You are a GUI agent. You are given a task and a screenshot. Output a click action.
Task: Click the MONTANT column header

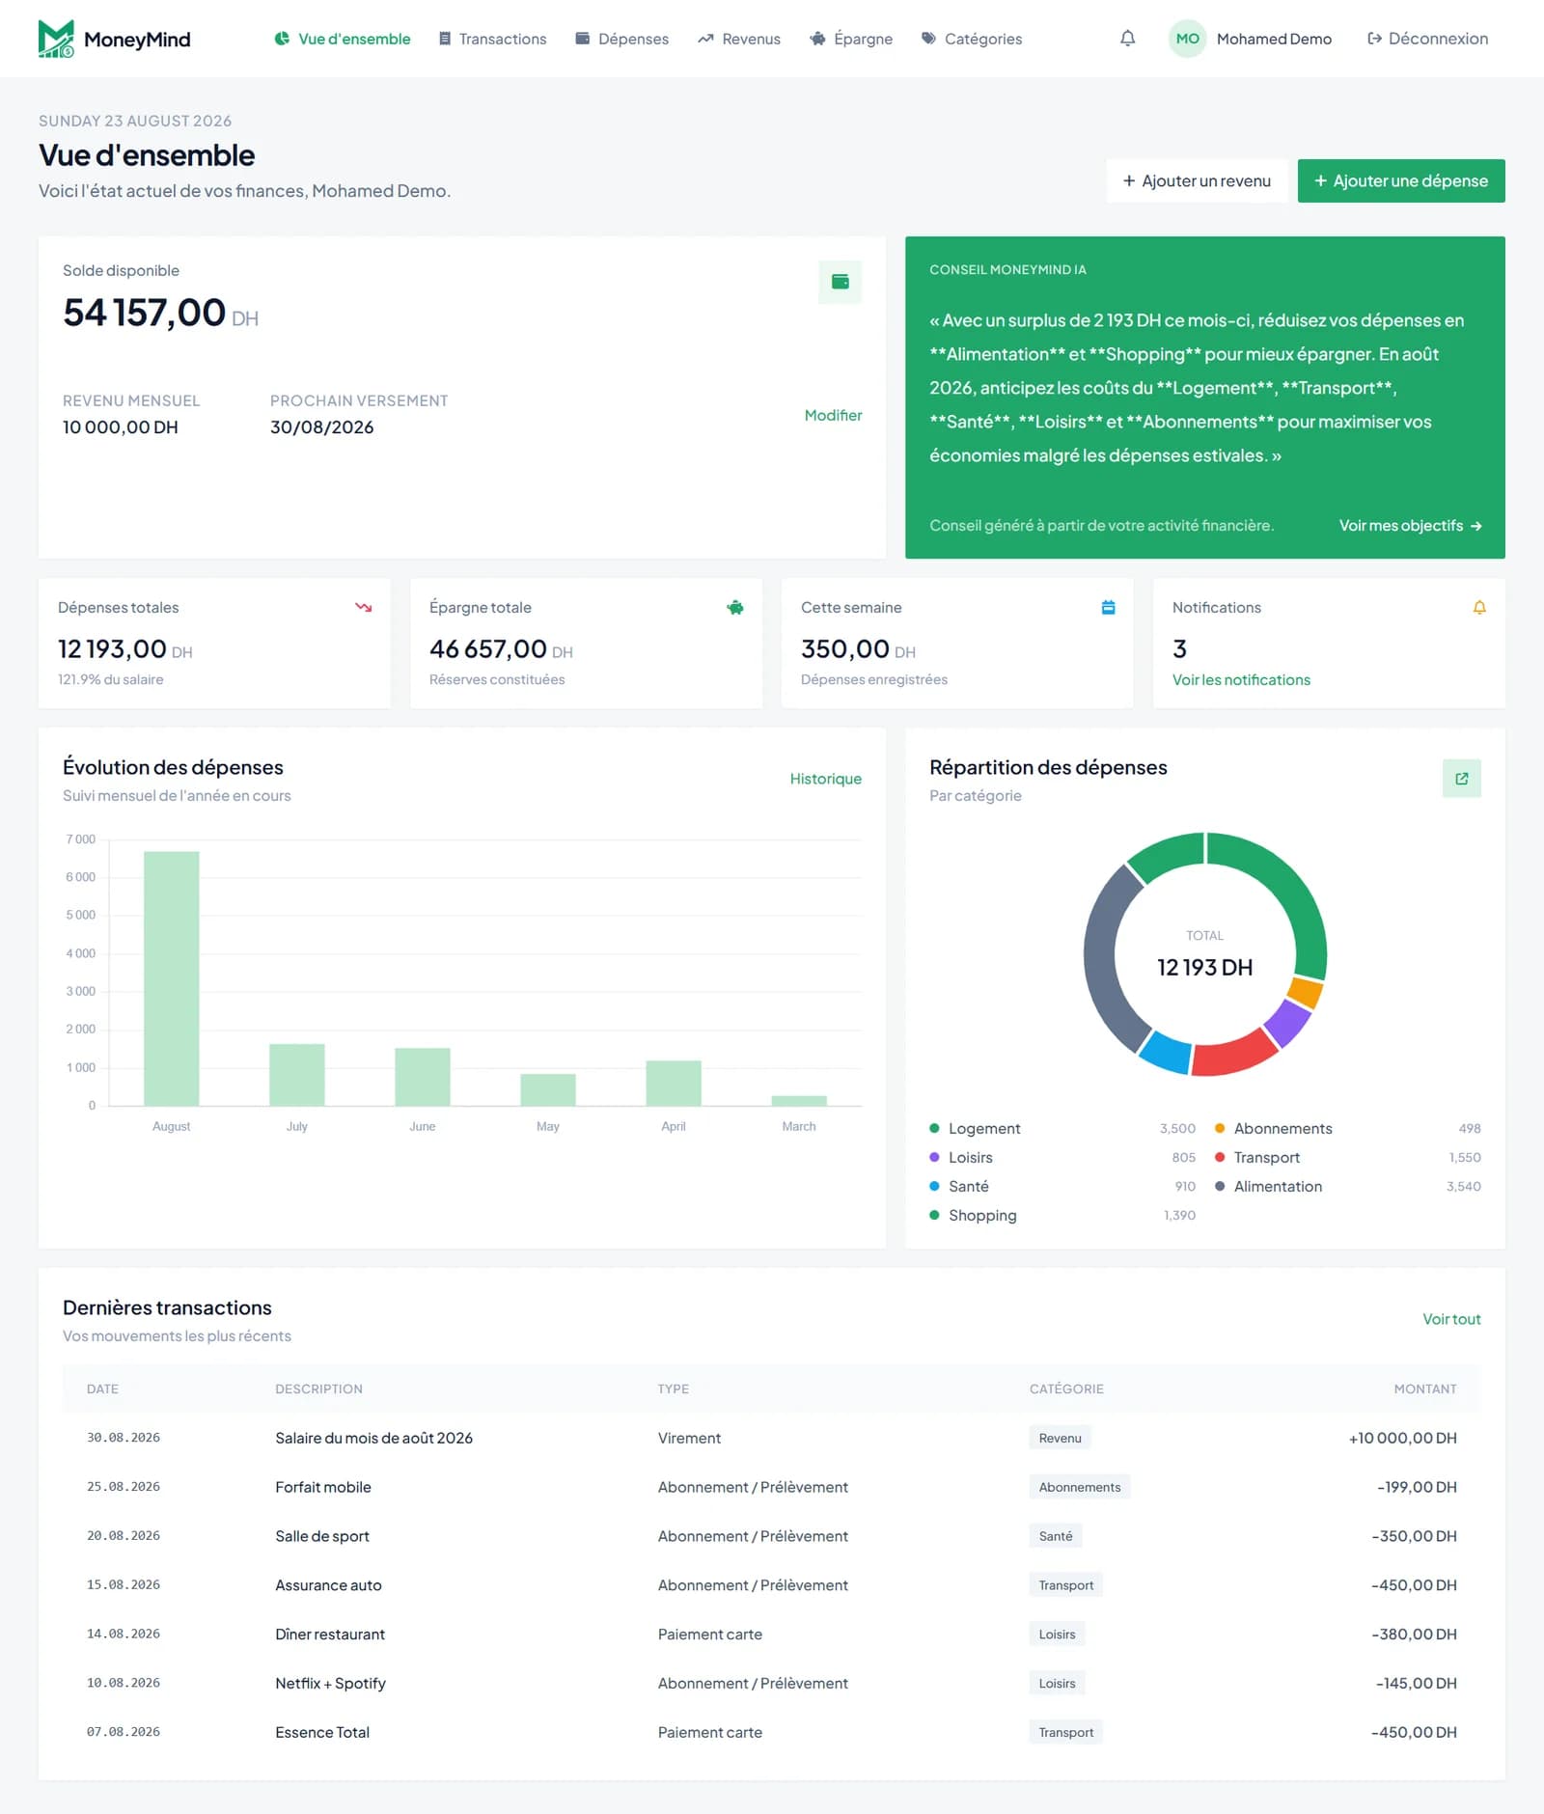(x=1425, y=1389)
